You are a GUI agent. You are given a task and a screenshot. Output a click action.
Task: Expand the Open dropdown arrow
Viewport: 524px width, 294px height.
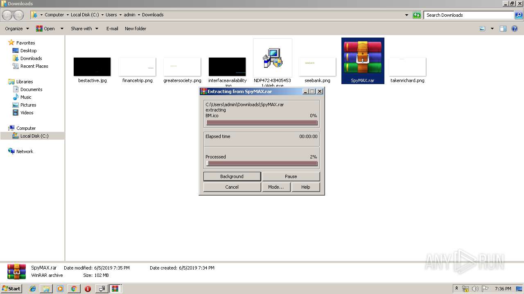pos(62,29)
